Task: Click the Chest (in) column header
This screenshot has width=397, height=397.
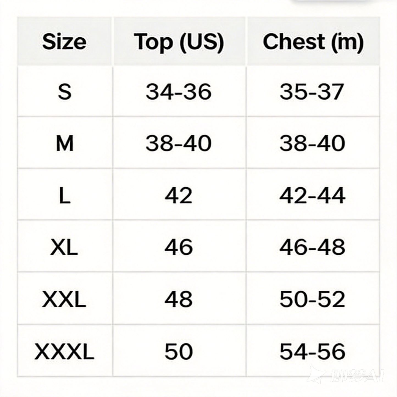Action: [x=313, y=41]
